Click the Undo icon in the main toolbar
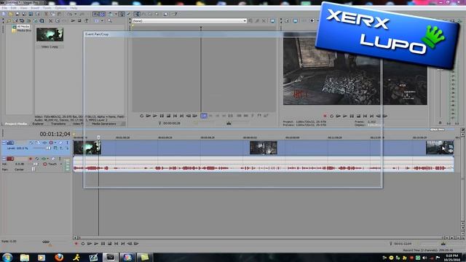 (x=69, y=14)
